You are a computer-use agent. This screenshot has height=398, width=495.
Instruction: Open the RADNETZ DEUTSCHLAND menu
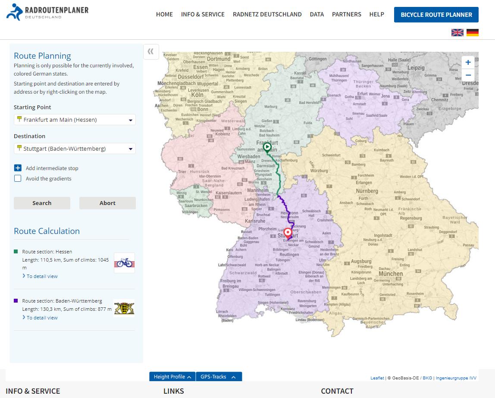(x=267, y=14)
